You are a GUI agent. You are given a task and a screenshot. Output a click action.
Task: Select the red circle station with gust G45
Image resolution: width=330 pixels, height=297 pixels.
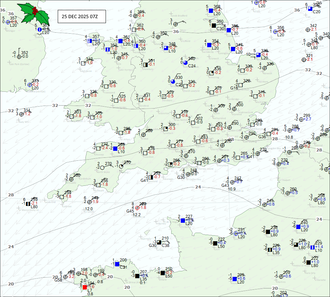click(137, 208)
